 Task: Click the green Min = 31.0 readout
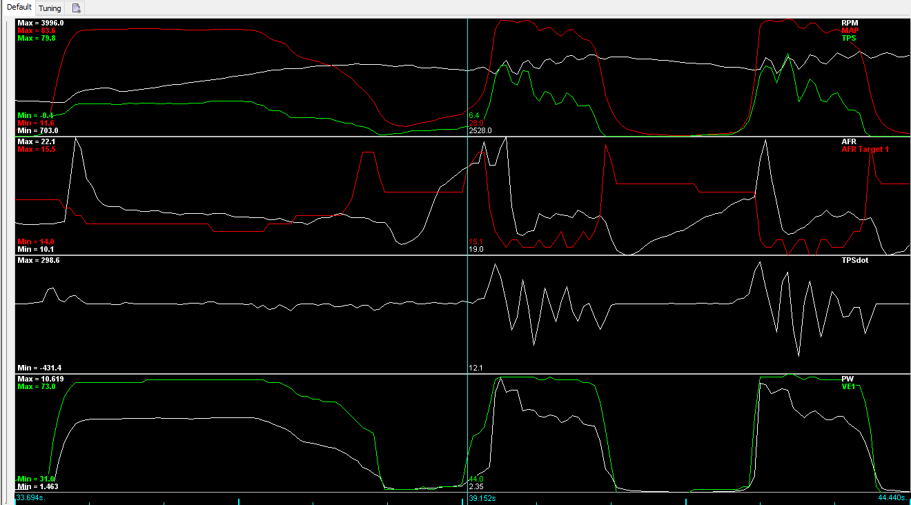[35, 479]
